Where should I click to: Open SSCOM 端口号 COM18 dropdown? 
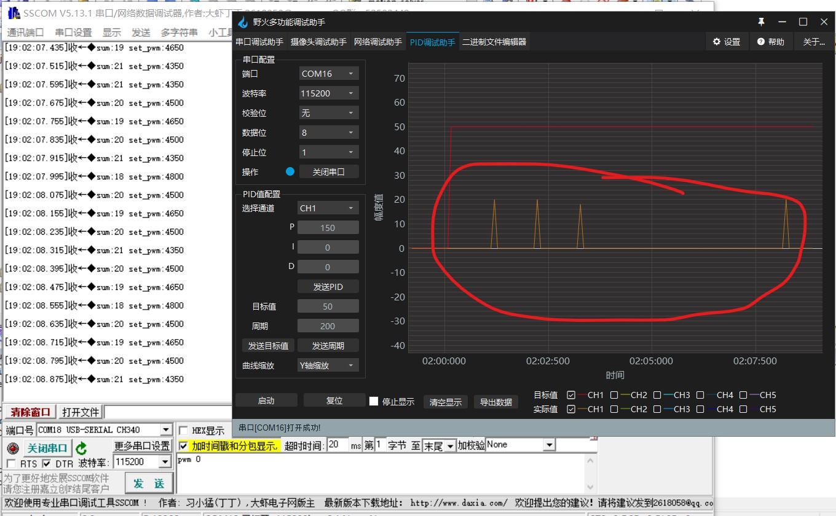pyautogui.click(x=104, y=430)
